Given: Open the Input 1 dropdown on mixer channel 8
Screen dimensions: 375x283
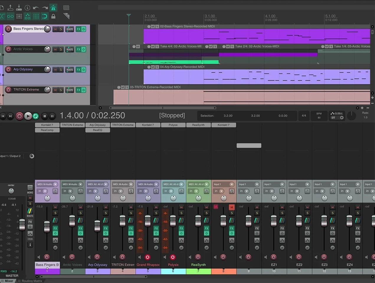Looking at the screenshot, I should 232,184.
